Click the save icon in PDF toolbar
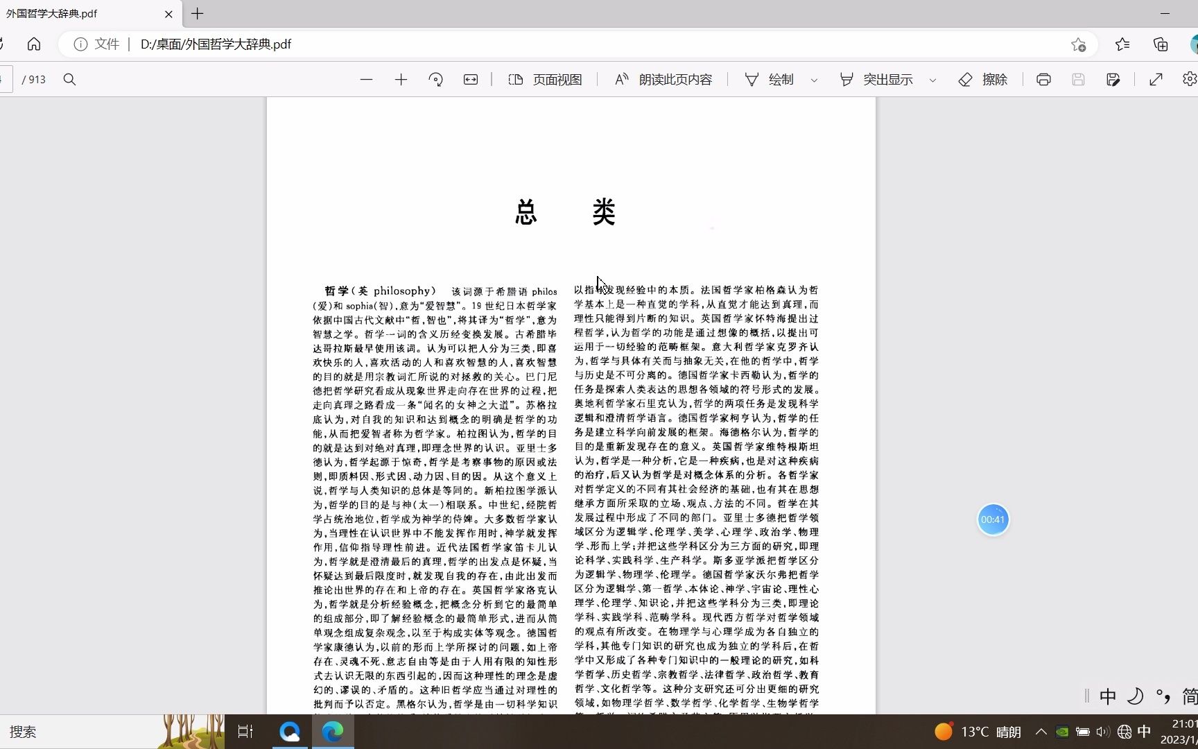This screenshot has height=749, width=1198. [x=1078, y=80]
